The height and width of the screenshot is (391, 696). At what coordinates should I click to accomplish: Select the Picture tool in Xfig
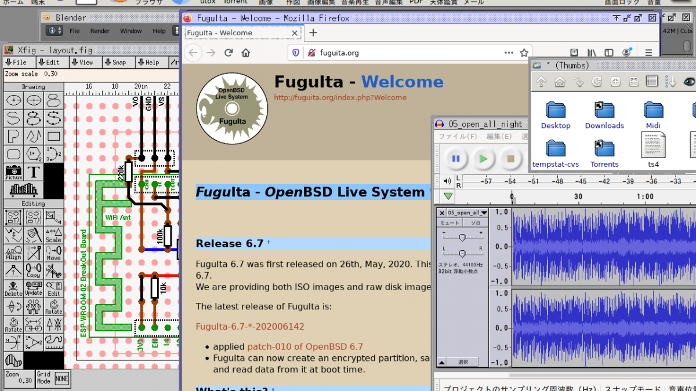14,171
